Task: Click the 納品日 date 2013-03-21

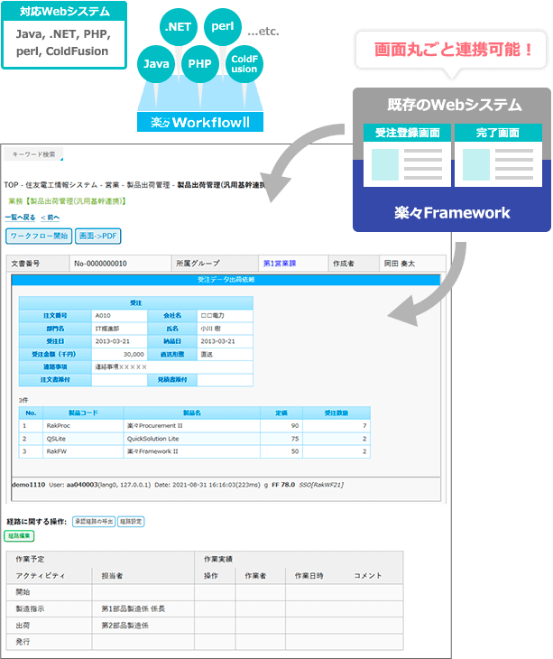Action: (225, 341)
